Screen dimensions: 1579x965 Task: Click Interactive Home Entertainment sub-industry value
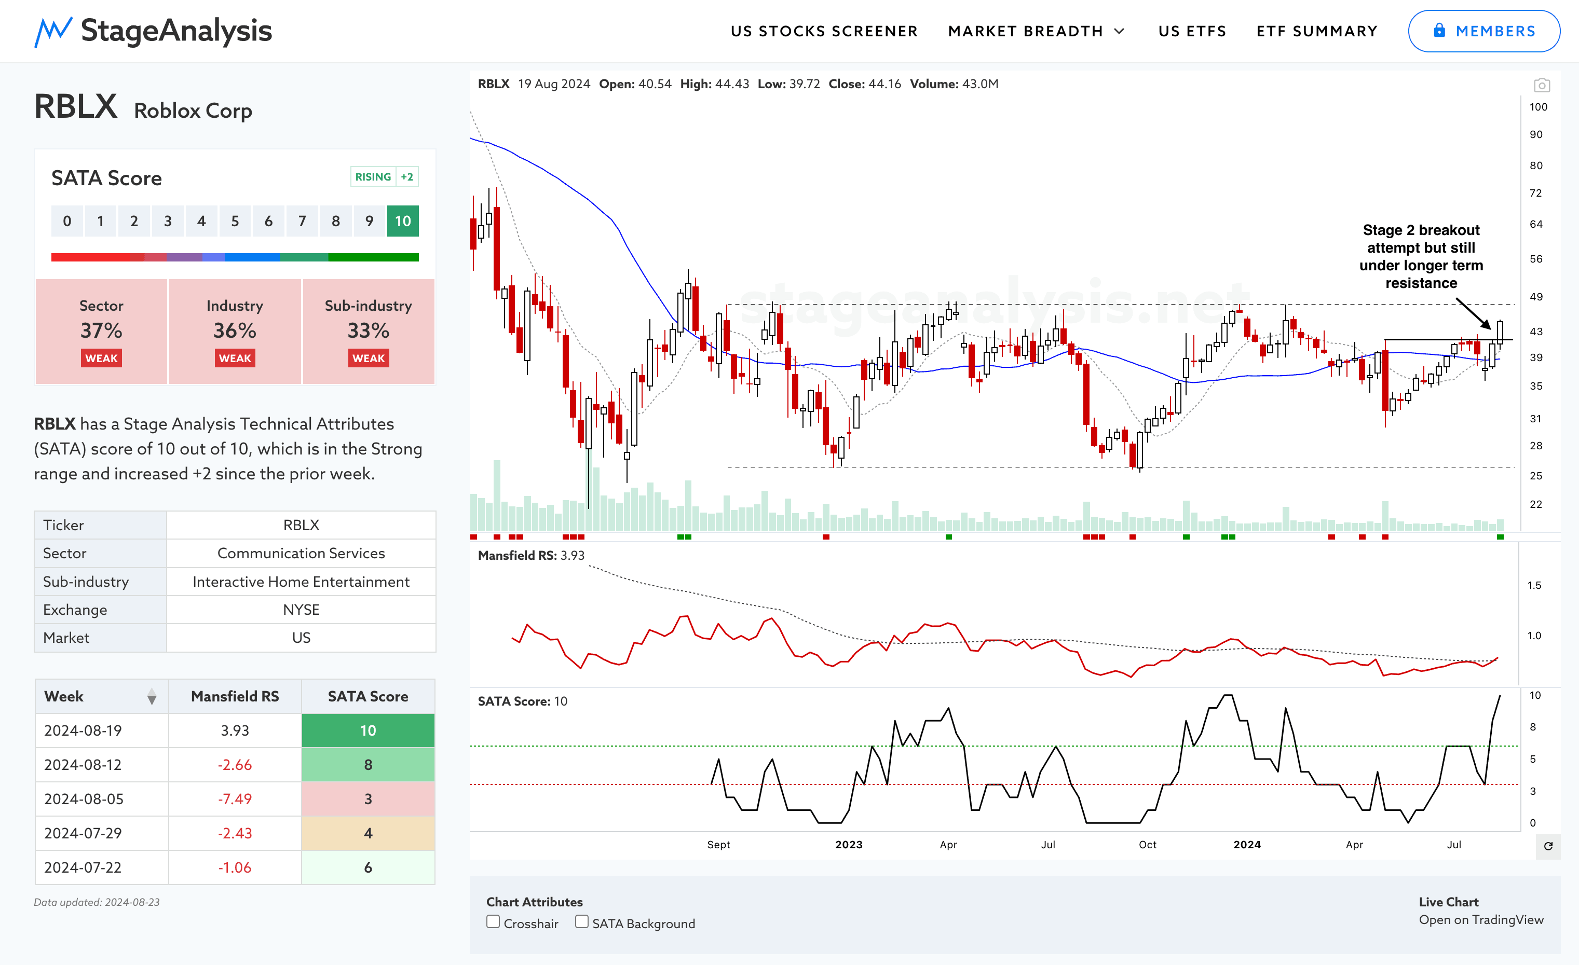(x=301, y=582)
